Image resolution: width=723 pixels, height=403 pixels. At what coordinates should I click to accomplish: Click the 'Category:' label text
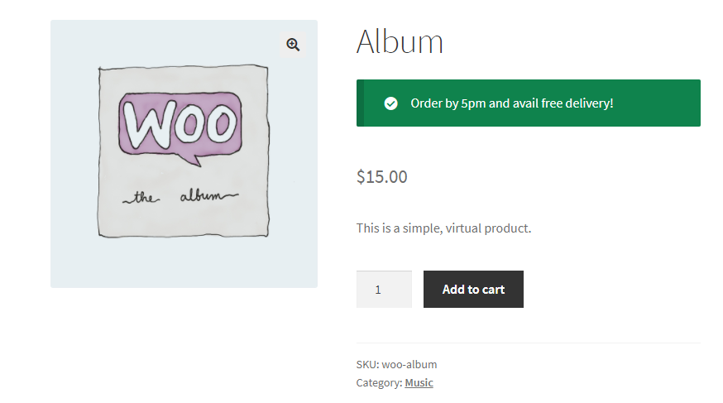click(x=379, y=382)
